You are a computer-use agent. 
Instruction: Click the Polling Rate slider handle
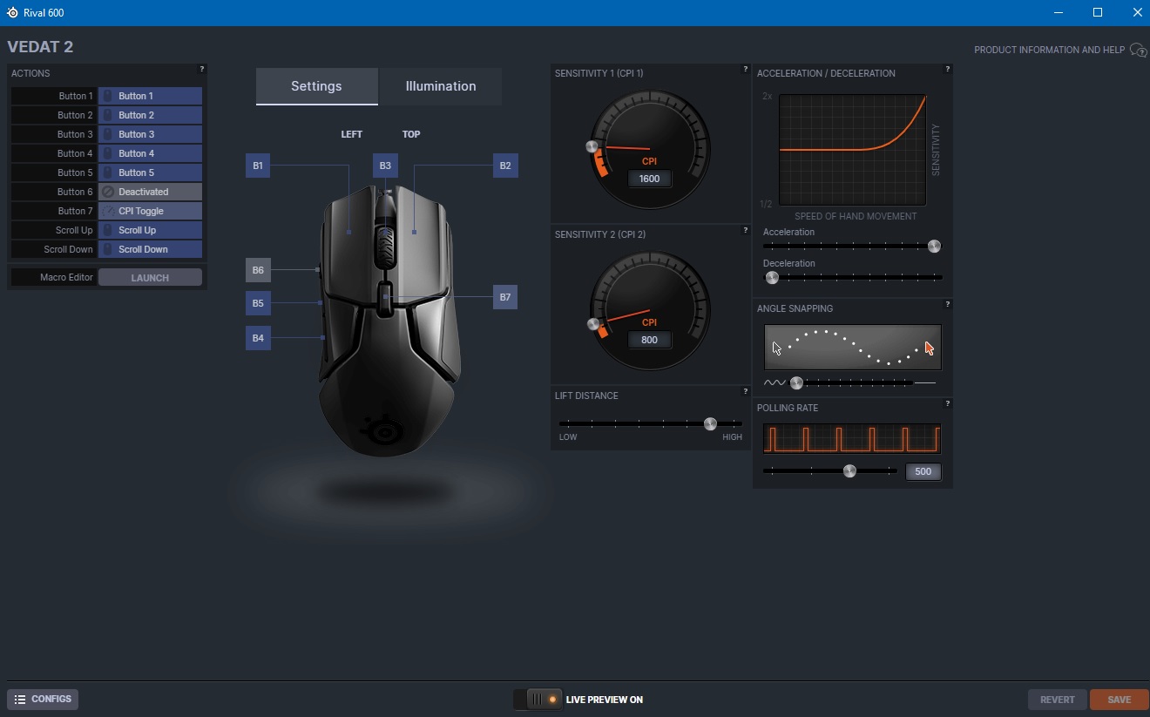[x=849, y=471]
